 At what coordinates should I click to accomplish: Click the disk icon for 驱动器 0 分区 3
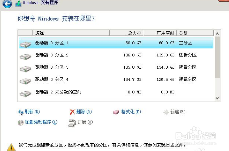pyautogui.click(x=26, y=69)
